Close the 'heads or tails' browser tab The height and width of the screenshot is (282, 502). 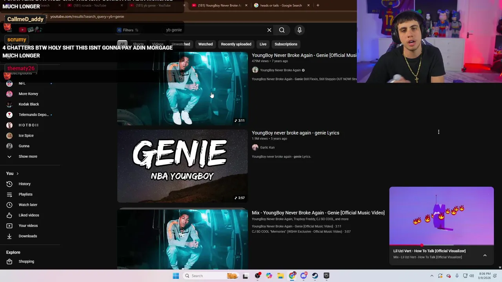308,5
